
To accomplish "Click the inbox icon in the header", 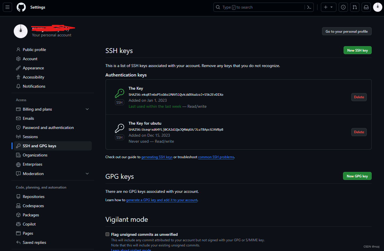I will coord(366,7).
